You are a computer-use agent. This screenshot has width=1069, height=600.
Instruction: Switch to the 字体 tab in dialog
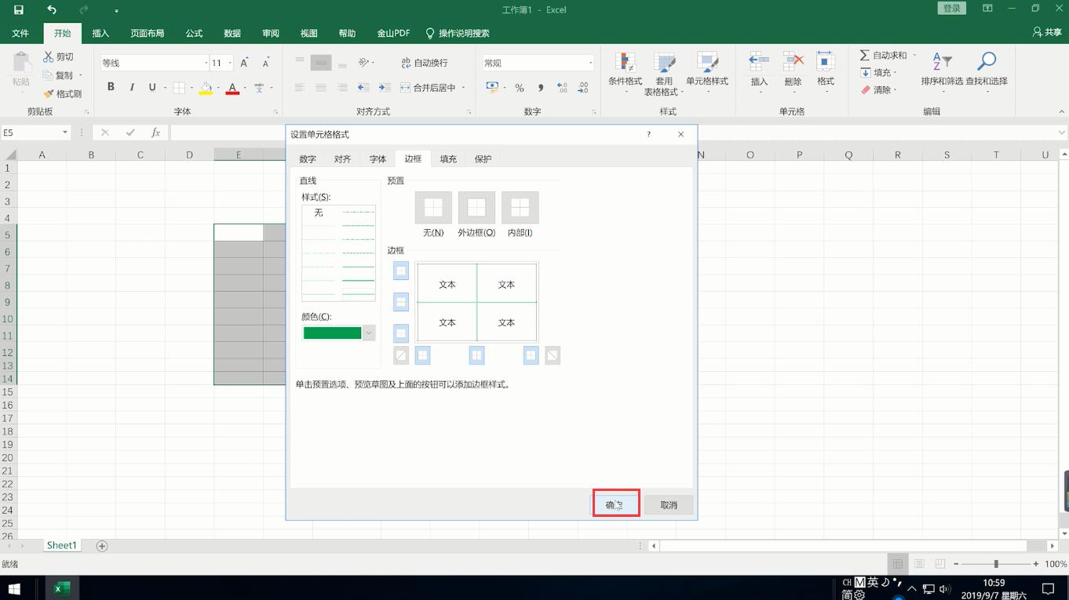point(378,159)
